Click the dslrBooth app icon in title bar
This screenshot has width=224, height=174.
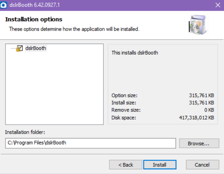pyautogui.click(x=3, y=5)
